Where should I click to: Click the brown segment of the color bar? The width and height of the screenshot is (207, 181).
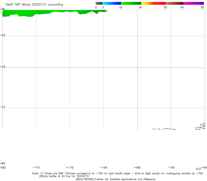[x=174, y=3]
